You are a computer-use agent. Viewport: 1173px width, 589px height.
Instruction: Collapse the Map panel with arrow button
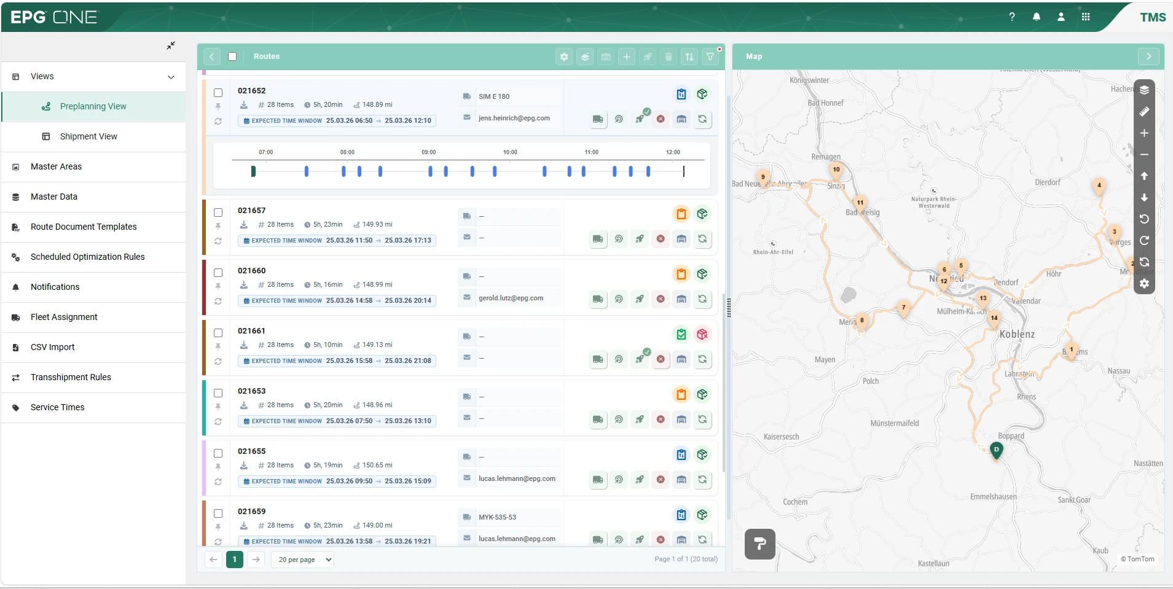1148,57
